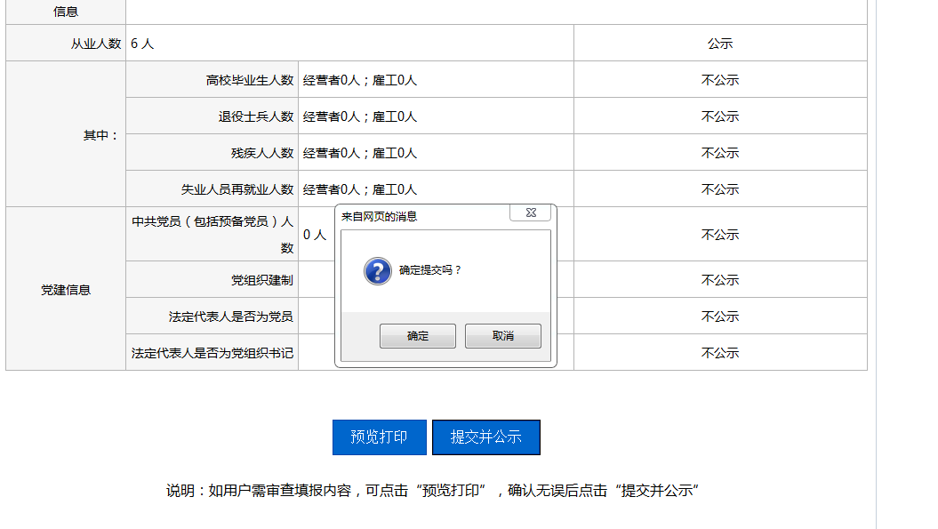
Task: Open 预览打印 preview print button
Action: [380, 437]
